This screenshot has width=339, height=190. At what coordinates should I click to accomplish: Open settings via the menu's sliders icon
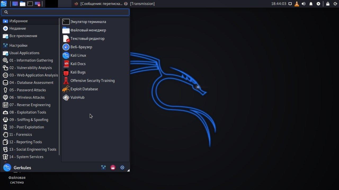103,168
